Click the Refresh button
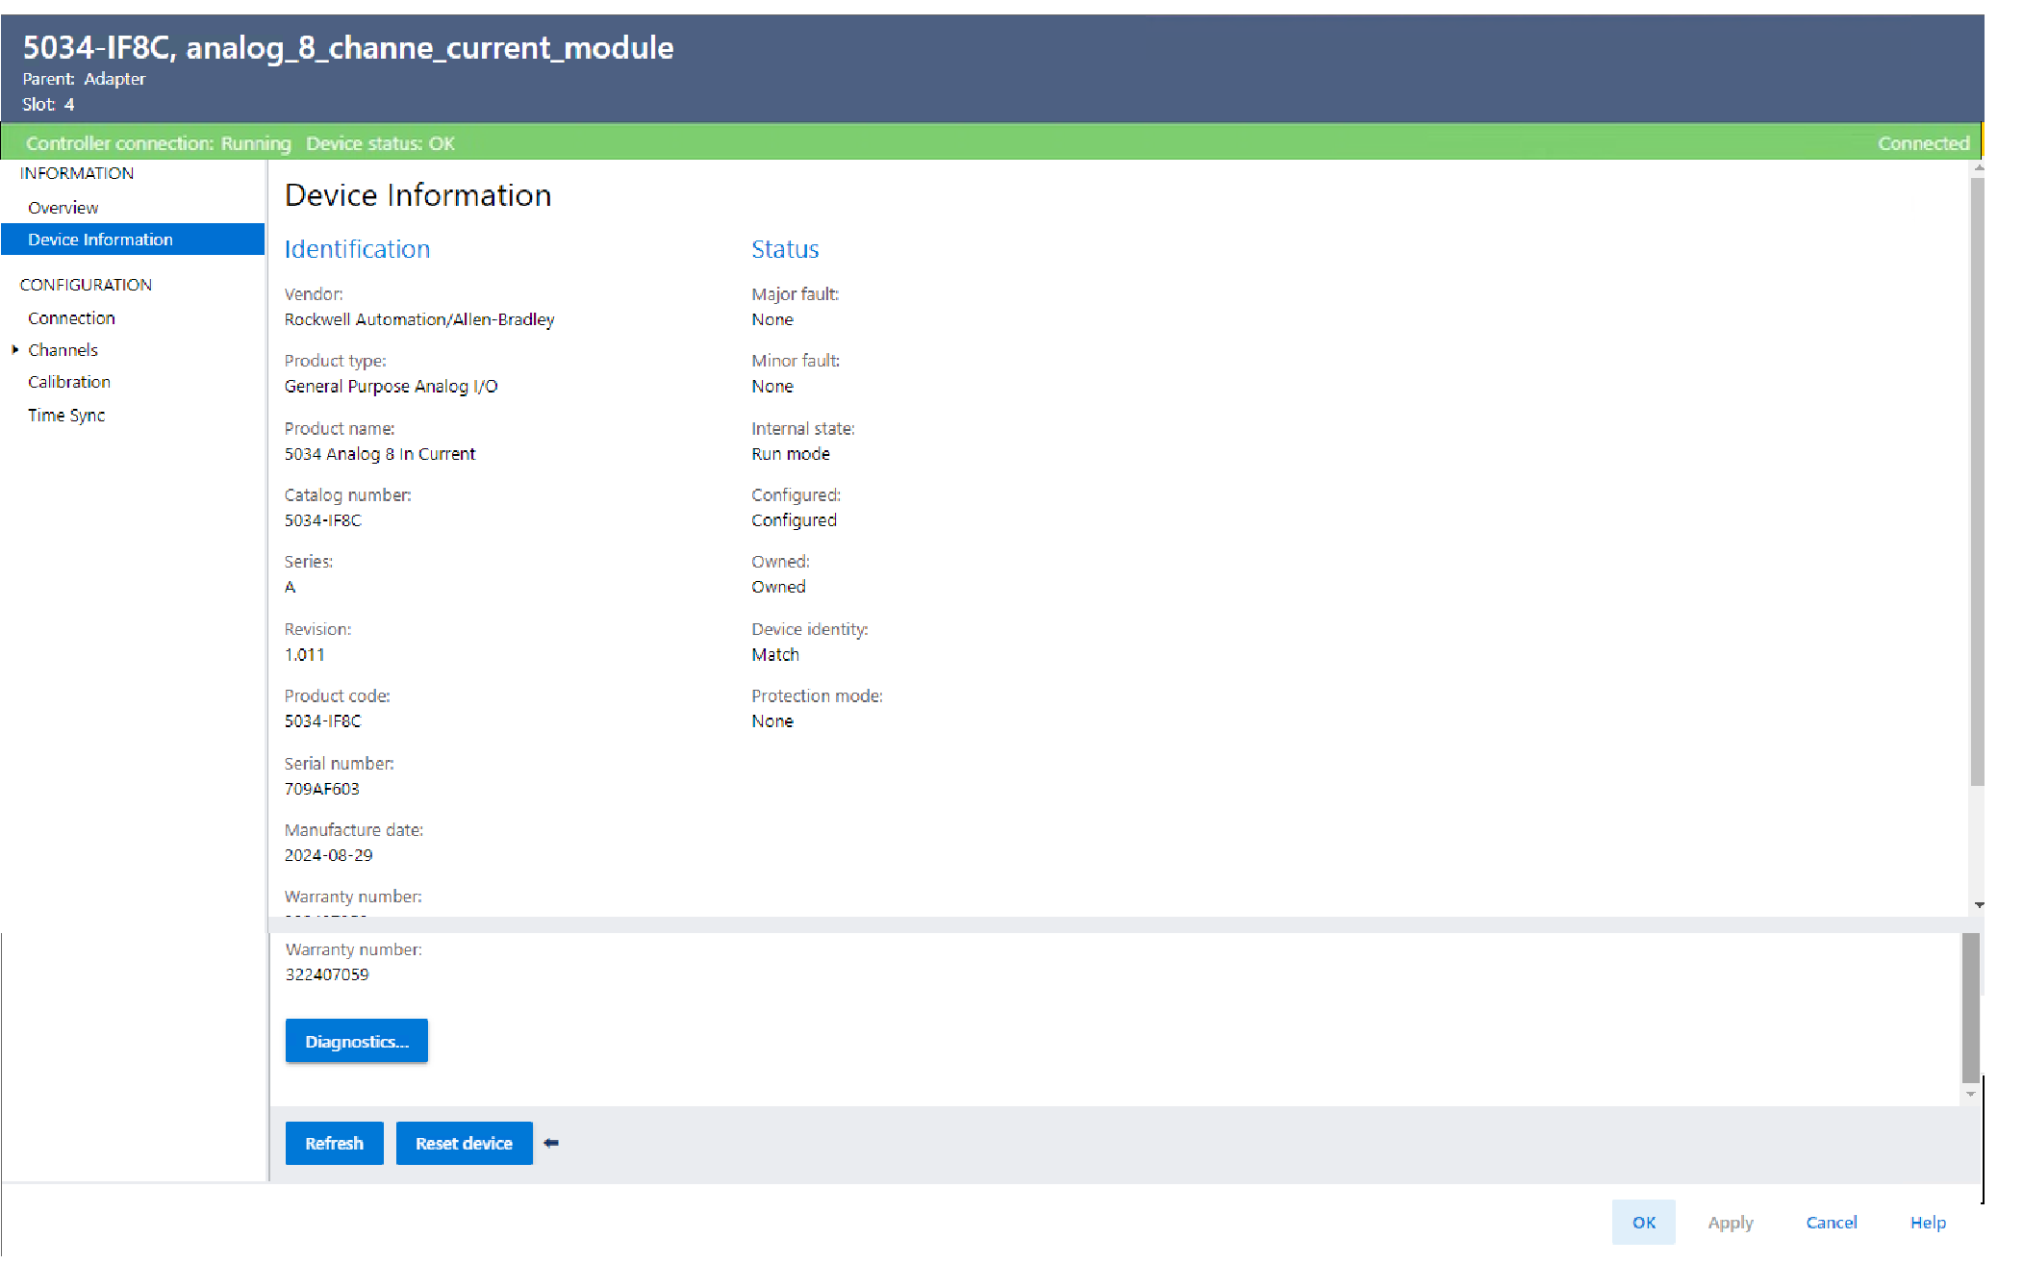The width and height of the screenshot is (2023, 1264). (335, 1143)
